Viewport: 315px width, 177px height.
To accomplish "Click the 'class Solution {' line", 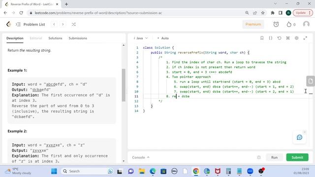I will [158, 48].
